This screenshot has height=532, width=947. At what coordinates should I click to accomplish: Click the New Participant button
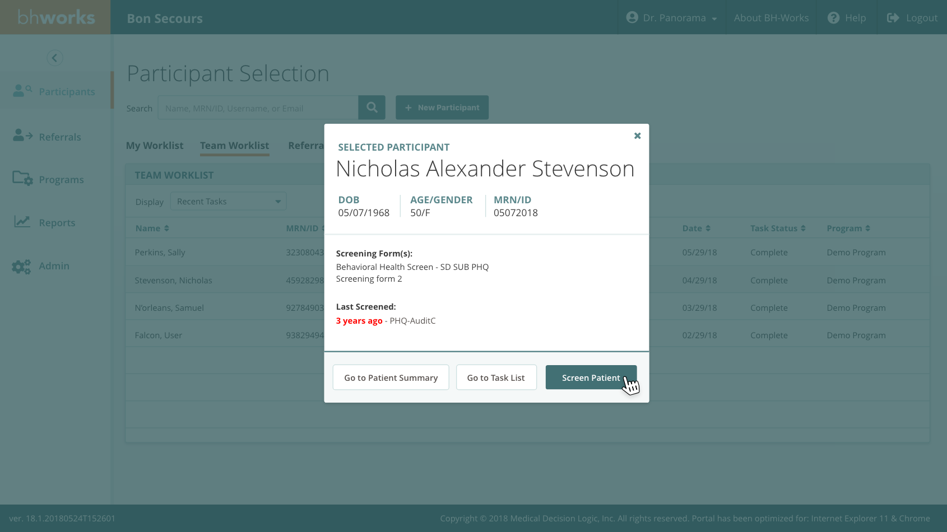pos(442,107)
